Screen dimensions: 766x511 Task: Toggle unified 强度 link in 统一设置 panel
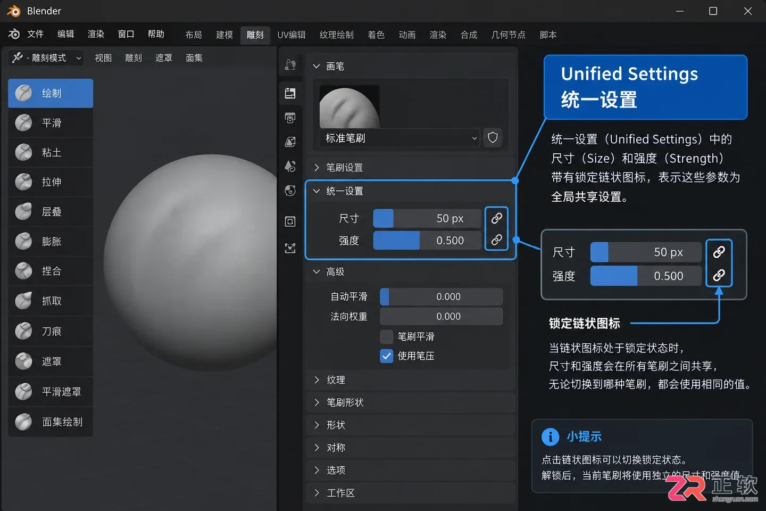pos(497,240)
